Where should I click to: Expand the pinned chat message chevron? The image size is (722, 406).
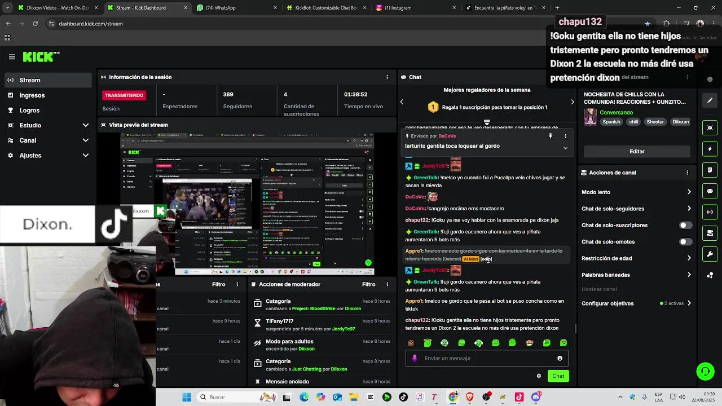[565, 148]
